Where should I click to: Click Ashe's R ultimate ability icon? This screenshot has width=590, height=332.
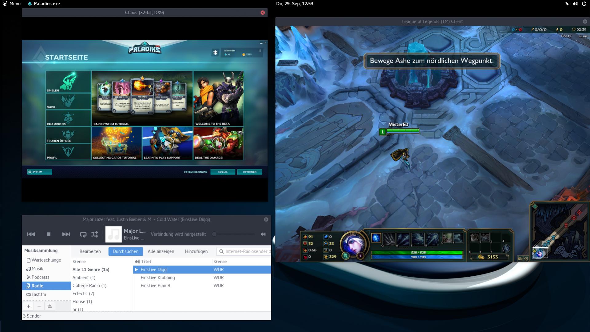click(432, 239)
